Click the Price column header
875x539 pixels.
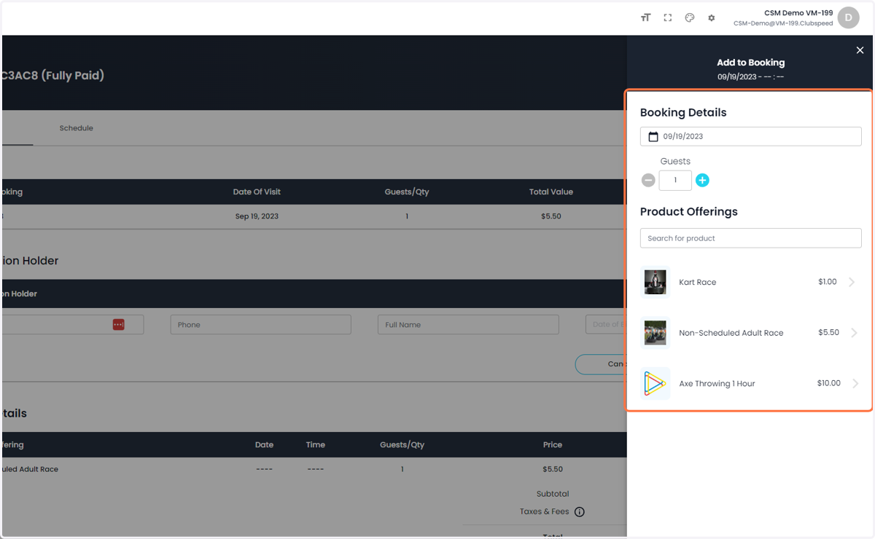(553, 444)
